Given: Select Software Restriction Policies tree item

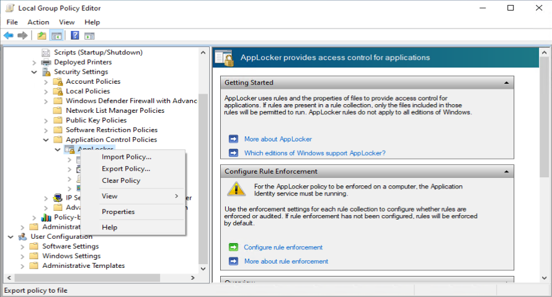Looking at the screenshot, I should [112, 130].
